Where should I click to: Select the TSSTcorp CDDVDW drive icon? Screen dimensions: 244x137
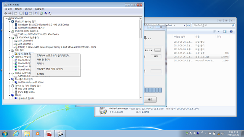pos(16,34)
